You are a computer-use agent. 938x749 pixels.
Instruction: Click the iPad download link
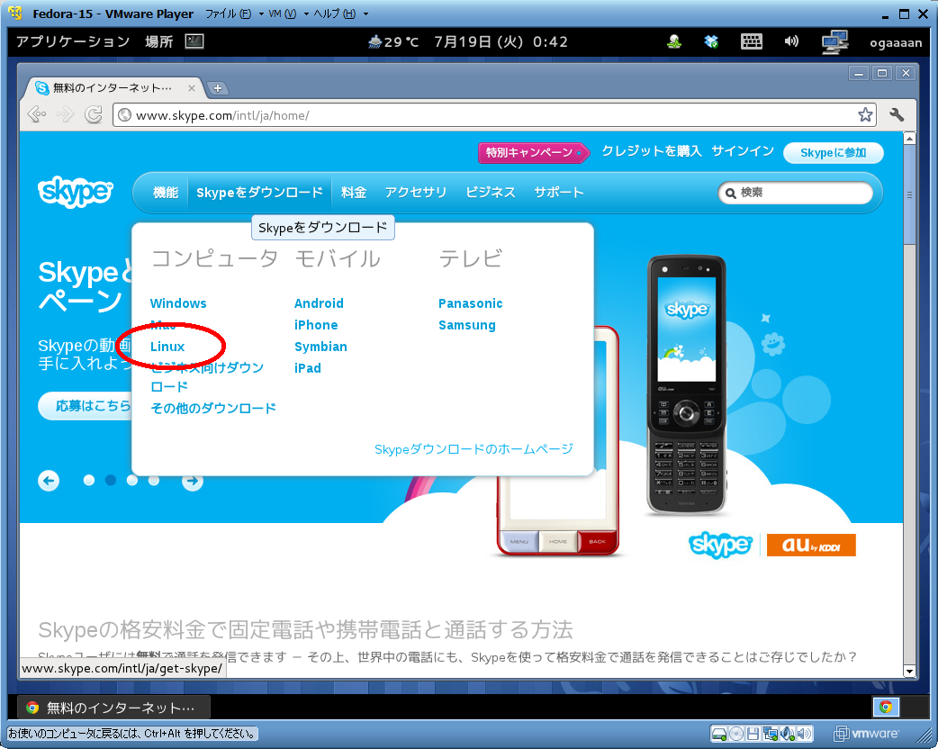click(x=308, y=368)
